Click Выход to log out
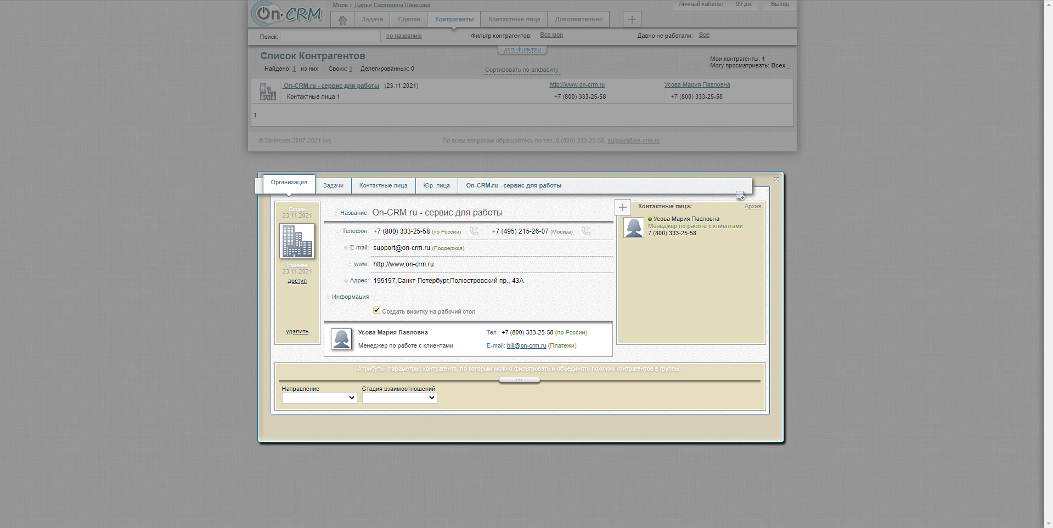This screenshot has width=1053, height=528. click(779, 4)
